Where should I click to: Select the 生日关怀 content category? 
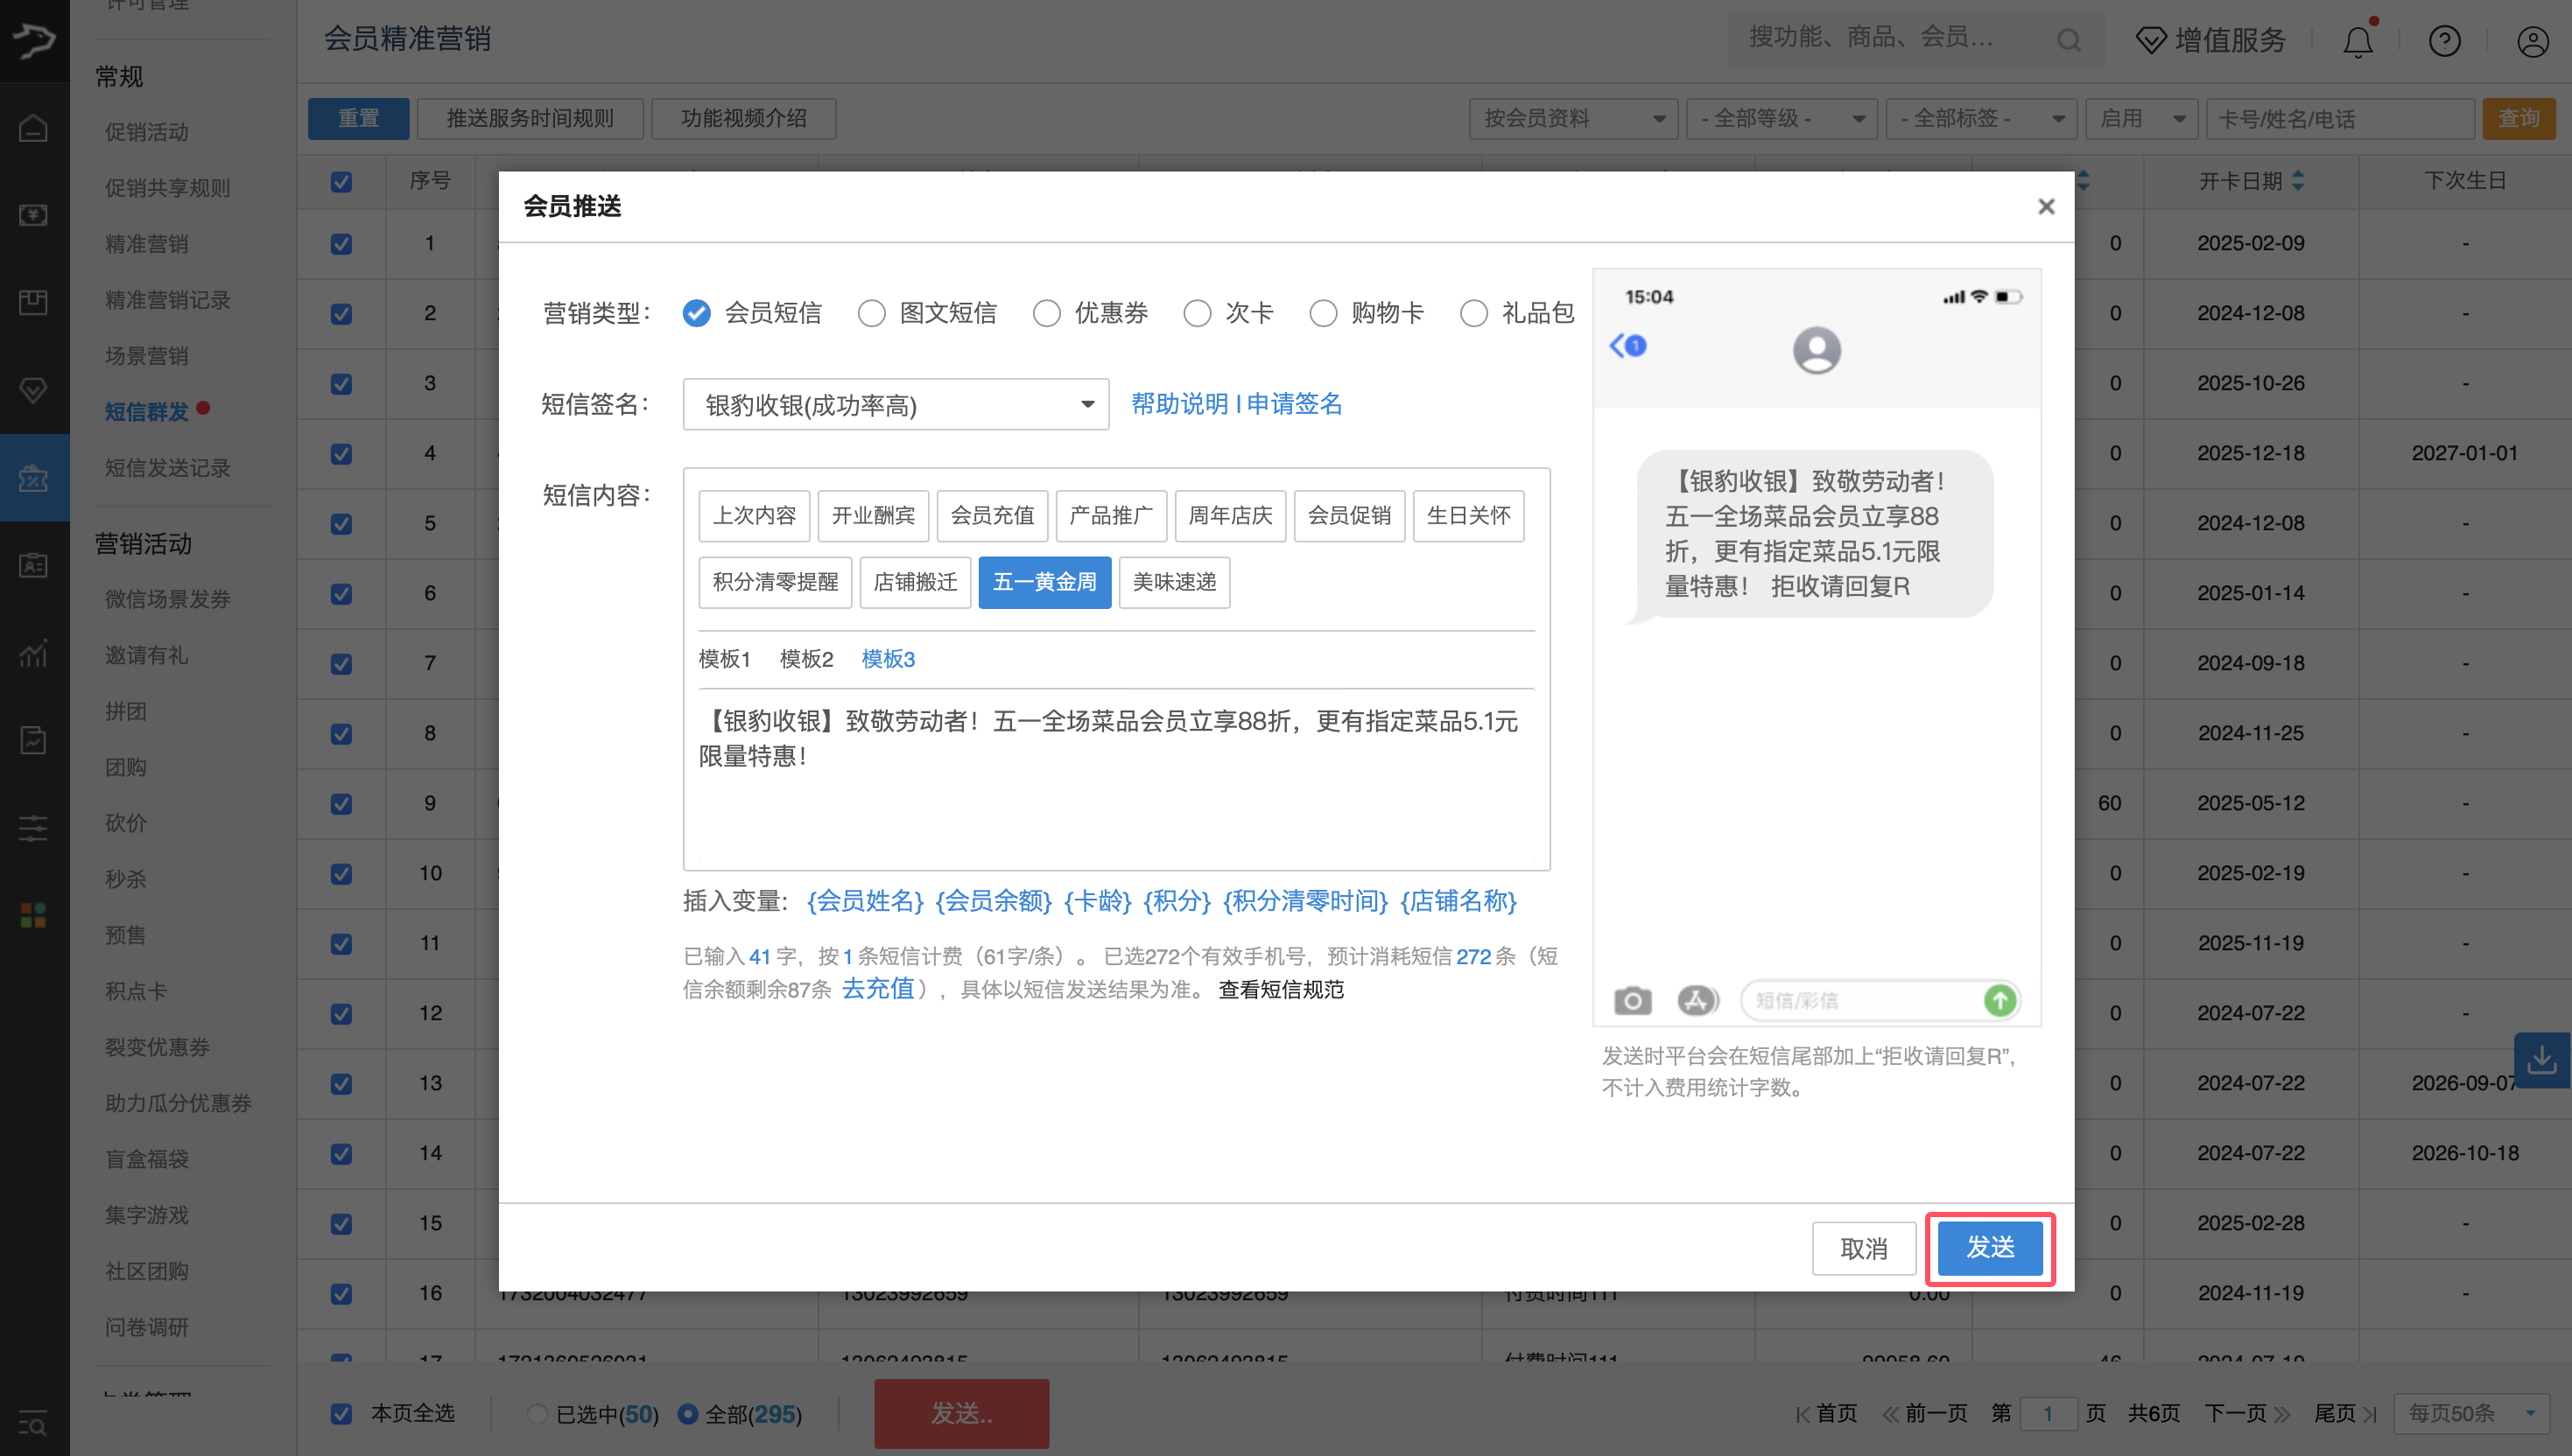click(x=1467, y=516)
